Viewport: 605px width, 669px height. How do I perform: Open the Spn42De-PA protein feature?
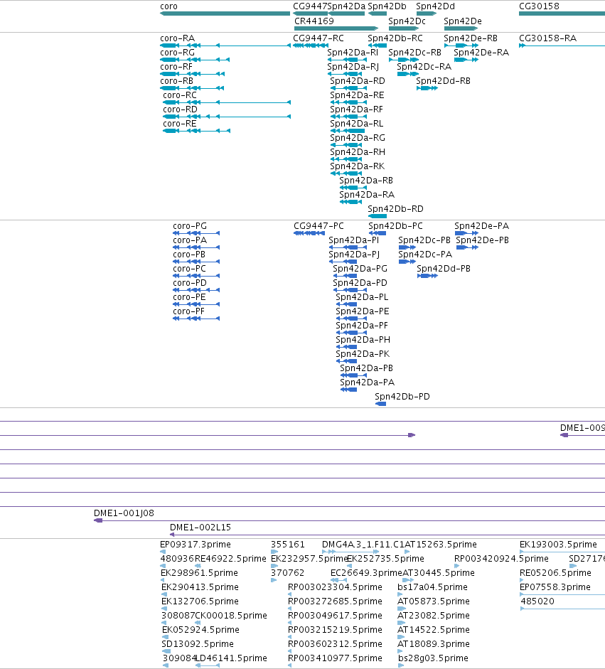coord(467,233)
